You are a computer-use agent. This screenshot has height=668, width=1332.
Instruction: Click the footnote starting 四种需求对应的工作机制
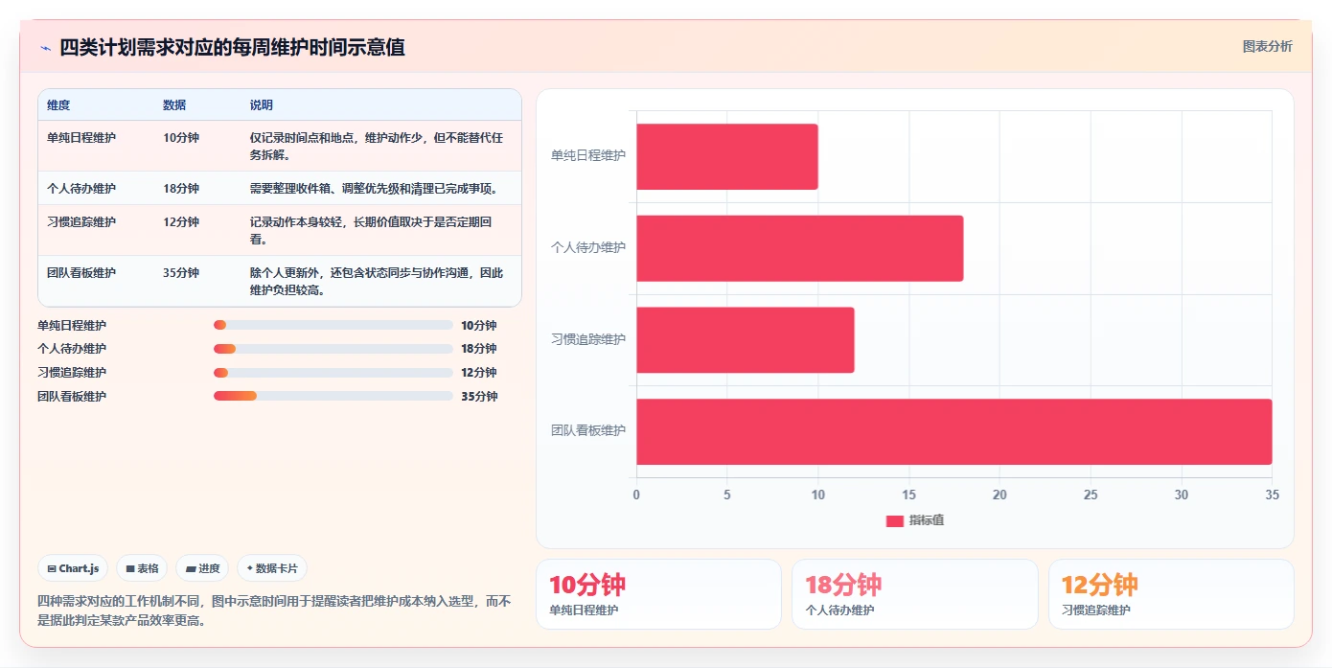274,610
